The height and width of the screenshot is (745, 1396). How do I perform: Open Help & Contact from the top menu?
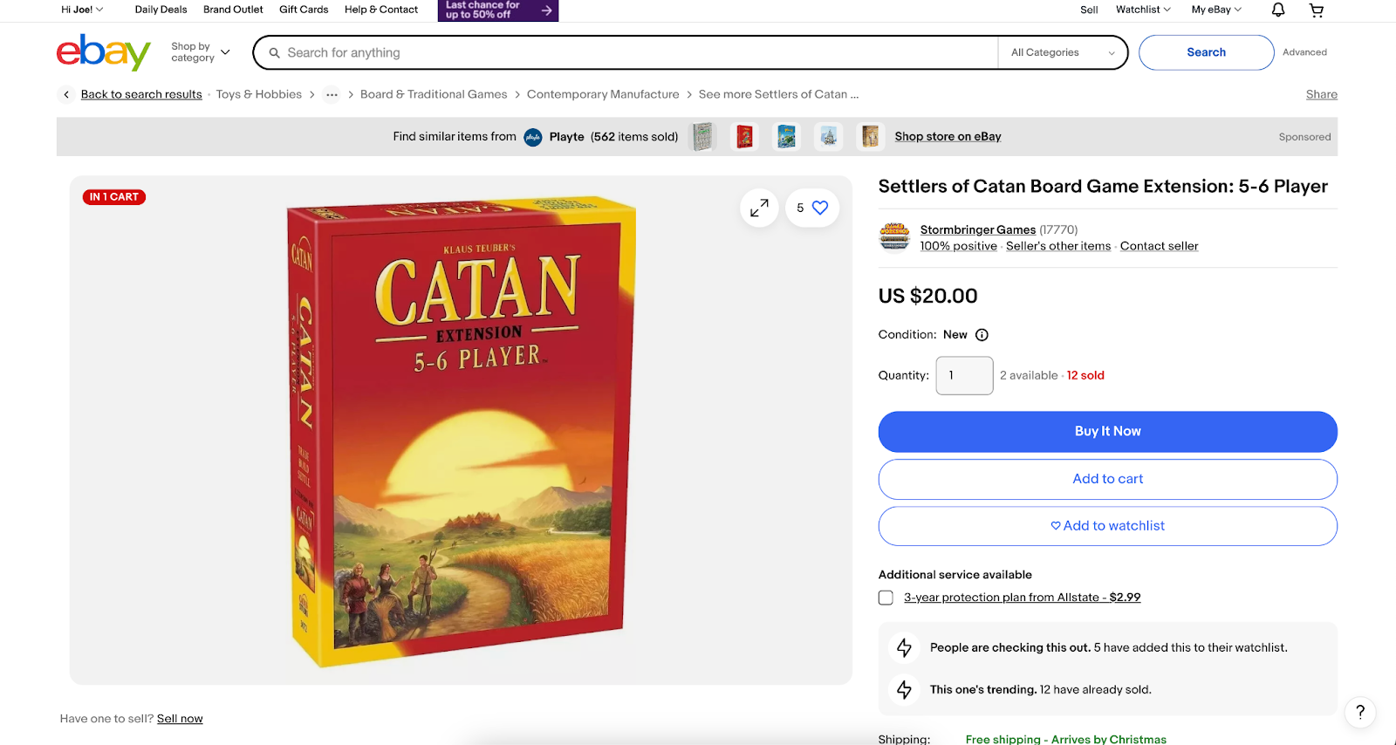[381, 10]
